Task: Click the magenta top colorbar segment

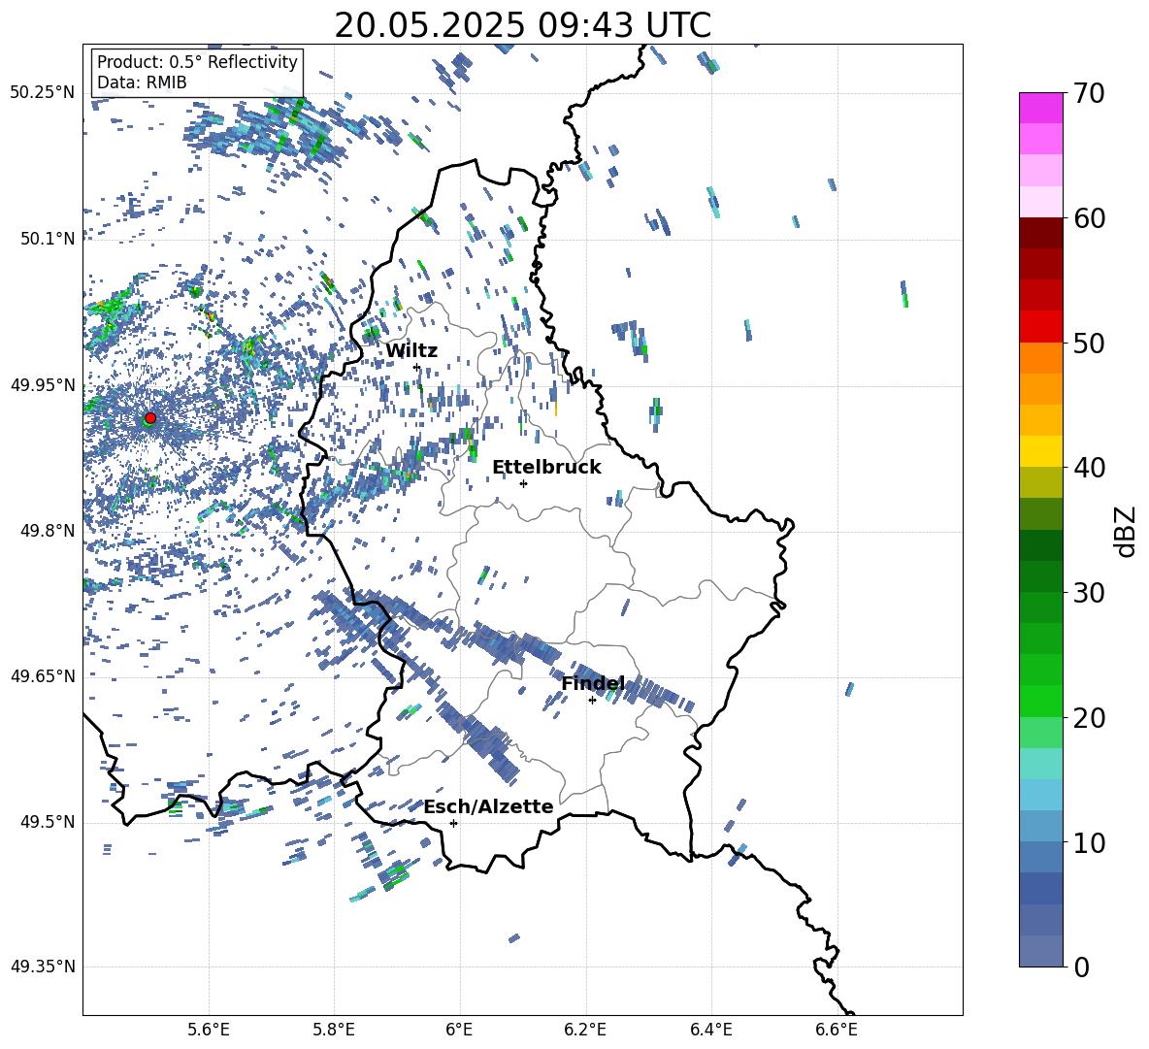Action: [x=1040, y=108]
